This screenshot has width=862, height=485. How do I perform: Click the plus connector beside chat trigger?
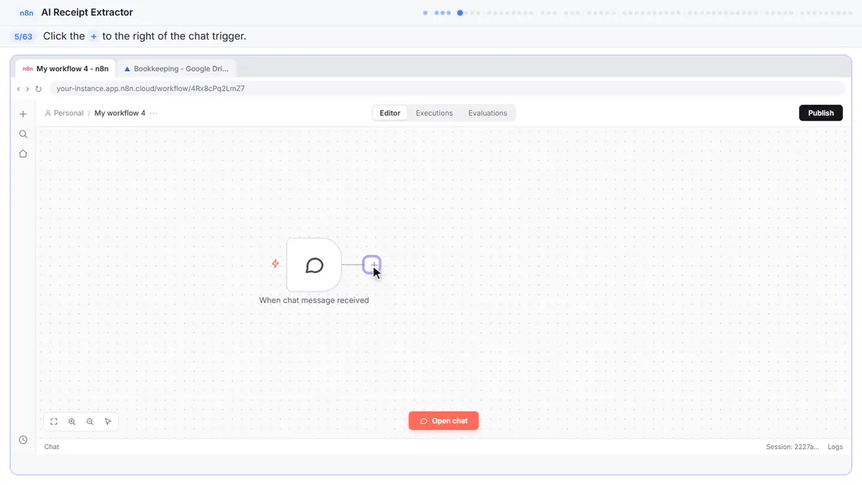(x=372, y=265)
